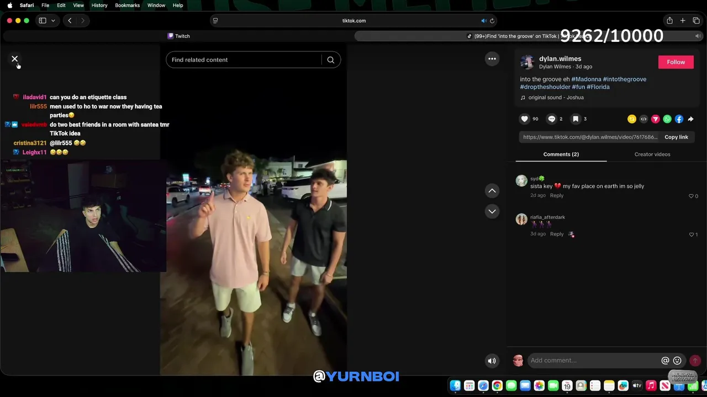Switch to Comments (2) tab
707x397 pixels.
(561, 154)
